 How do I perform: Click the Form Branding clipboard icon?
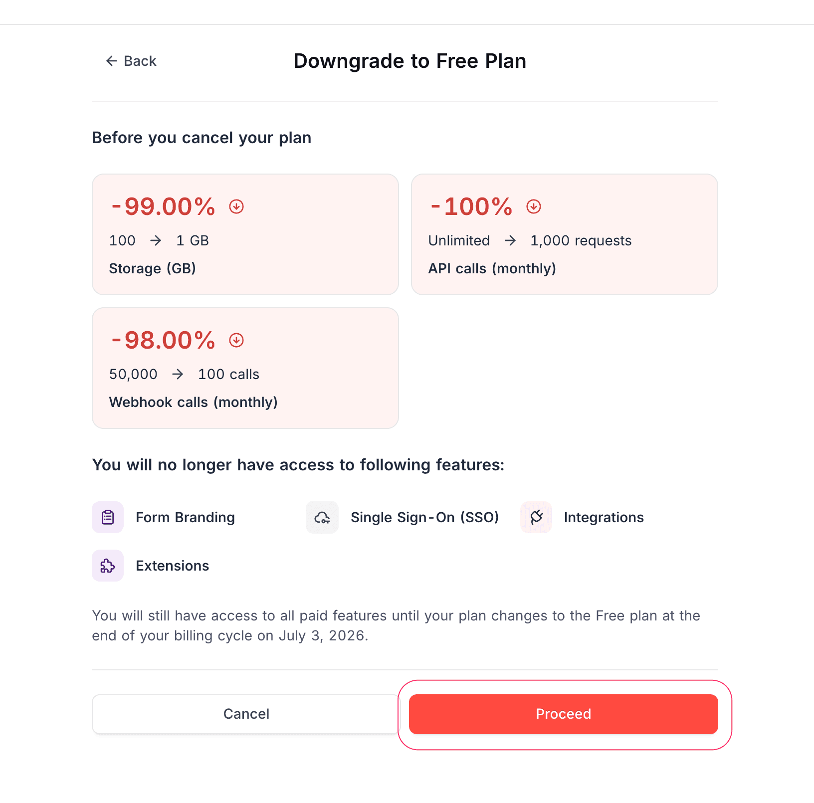click(107, 517)
